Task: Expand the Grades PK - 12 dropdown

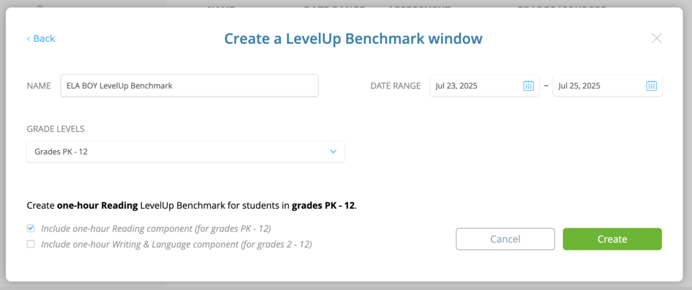Action: [x=185, y=152]
